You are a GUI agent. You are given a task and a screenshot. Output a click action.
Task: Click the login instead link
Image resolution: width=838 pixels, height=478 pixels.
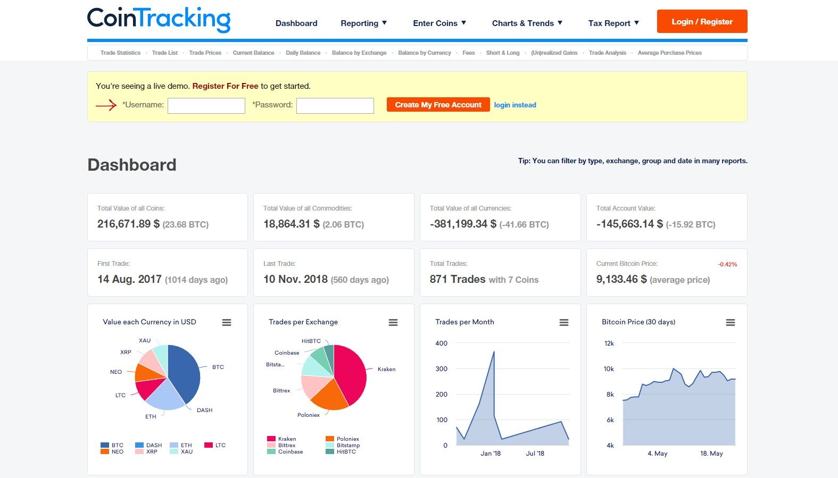(515, 105)
